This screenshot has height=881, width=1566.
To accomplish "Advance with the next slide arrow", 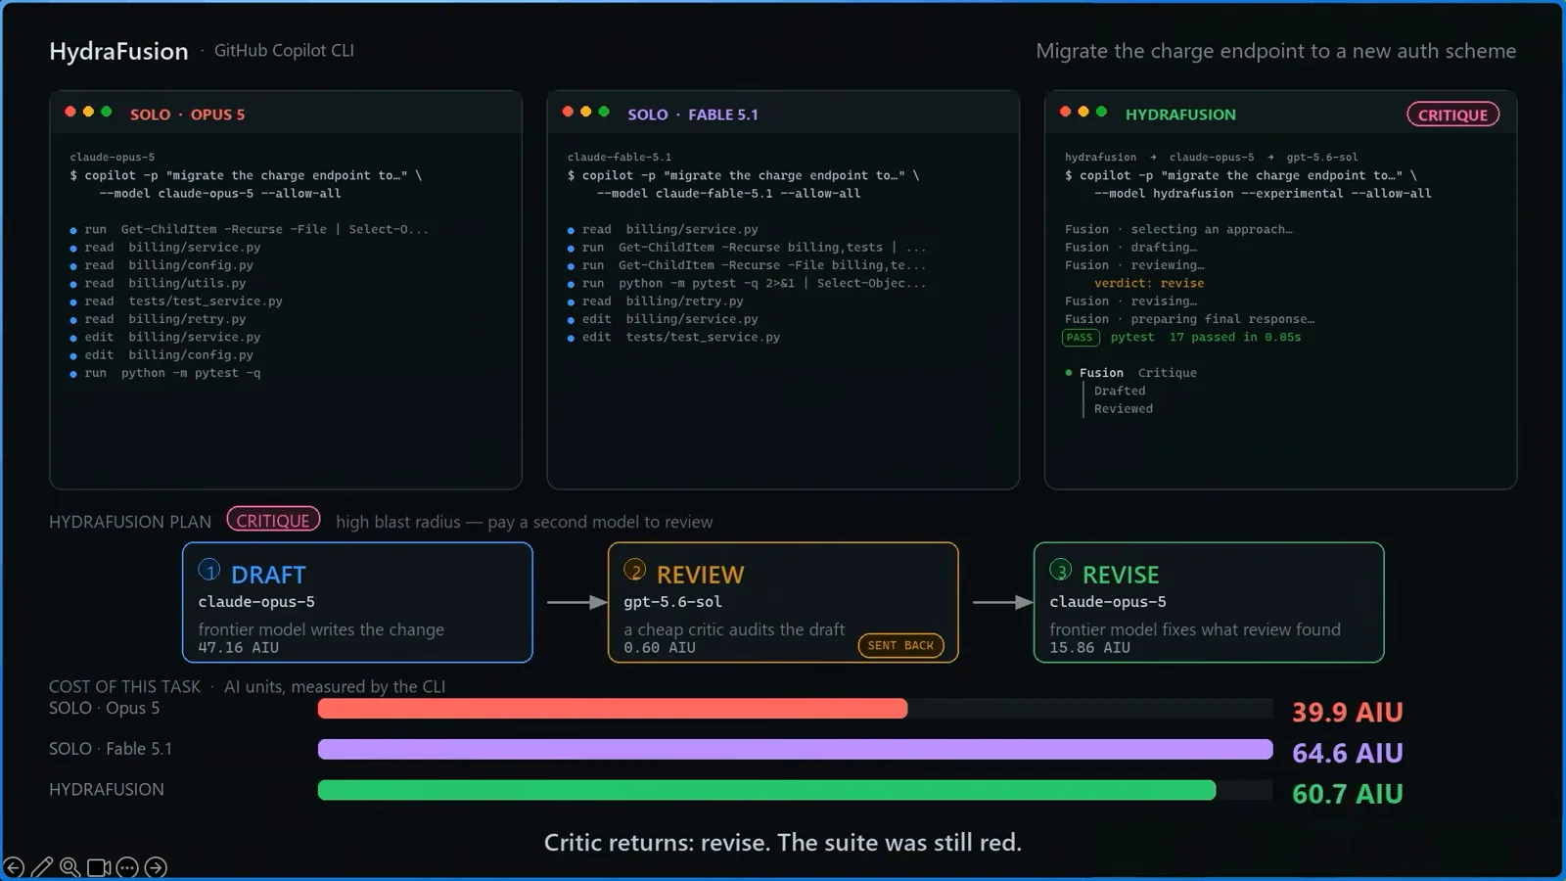I will pyautogui.click(x=156, y=867).
